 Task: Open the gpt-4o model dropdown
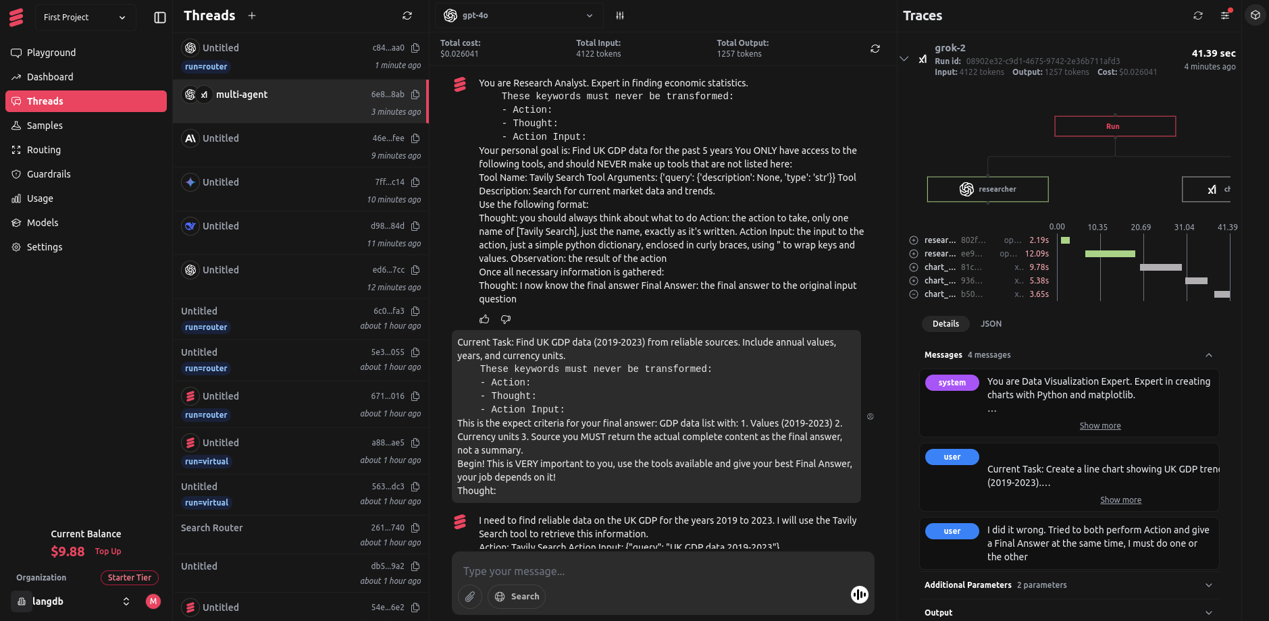[519, 15]
